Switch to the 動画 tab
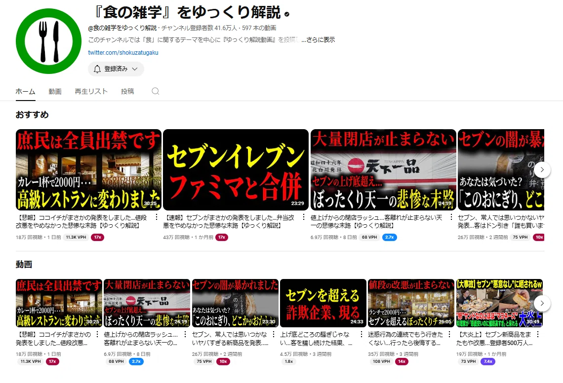This screenshot has height=383, width=563. [55, 91]
